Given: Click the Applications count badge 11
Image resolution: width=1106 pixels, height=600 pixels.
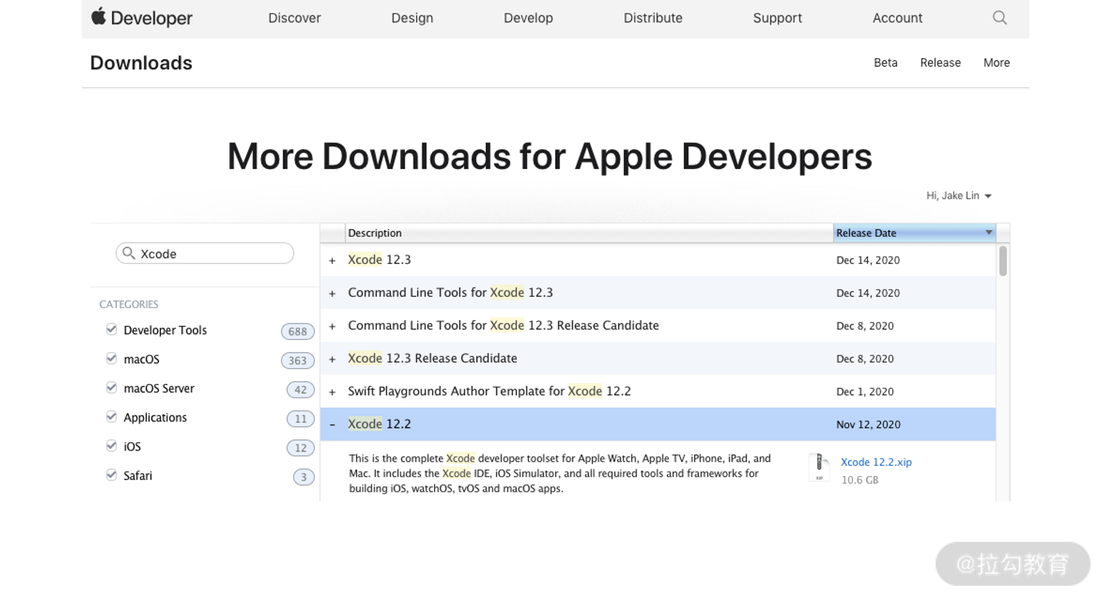Looking at the screenshot, I should click(x=300, y=419).
